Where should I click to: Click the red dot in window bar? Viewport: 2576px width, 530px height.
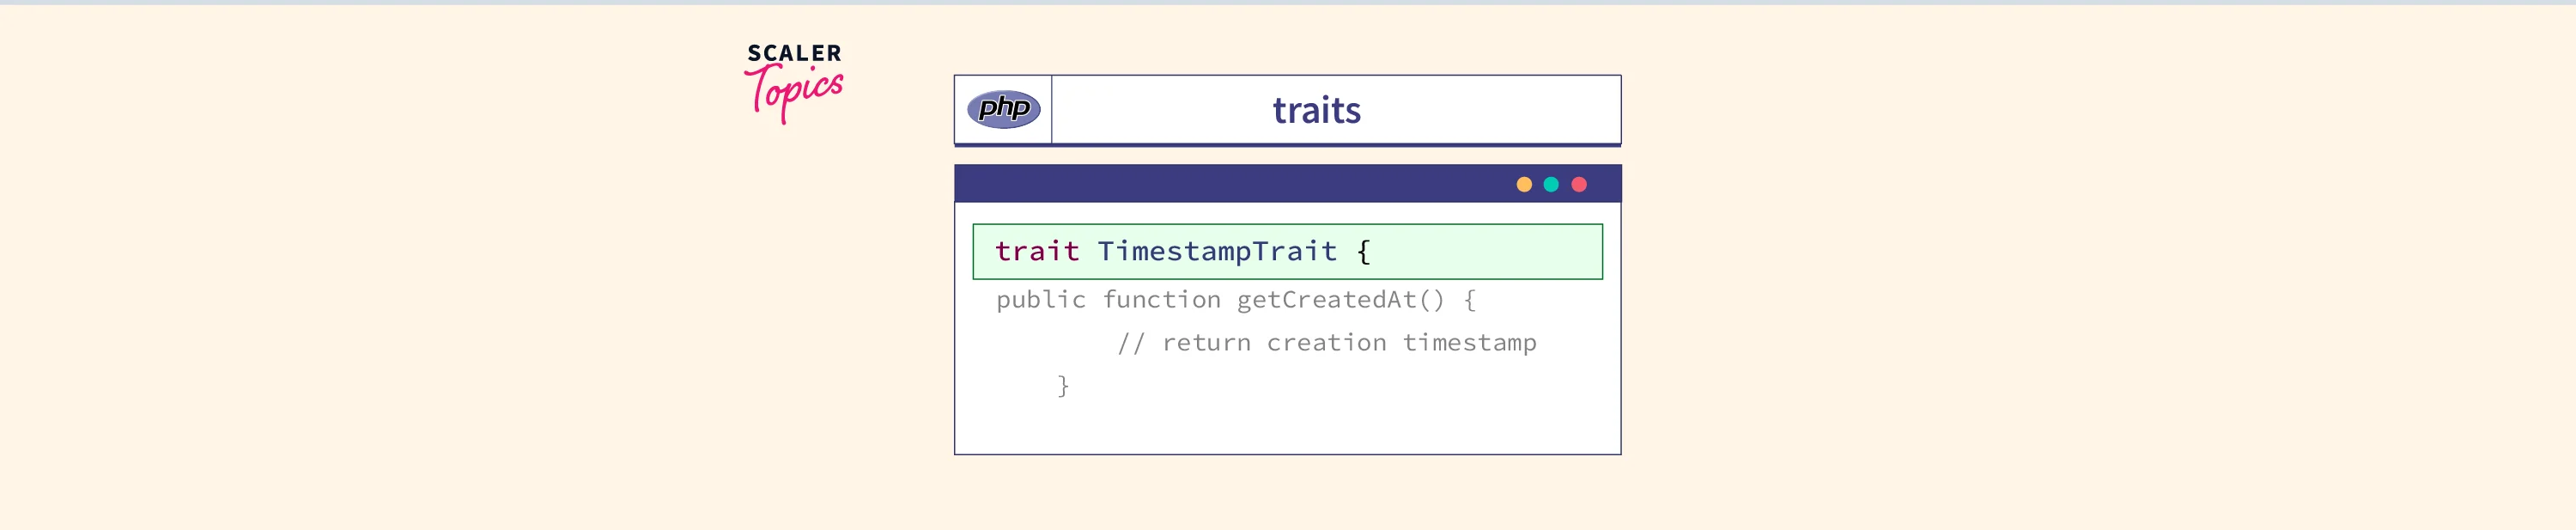pyautogui.click(x=1579, y=184)
